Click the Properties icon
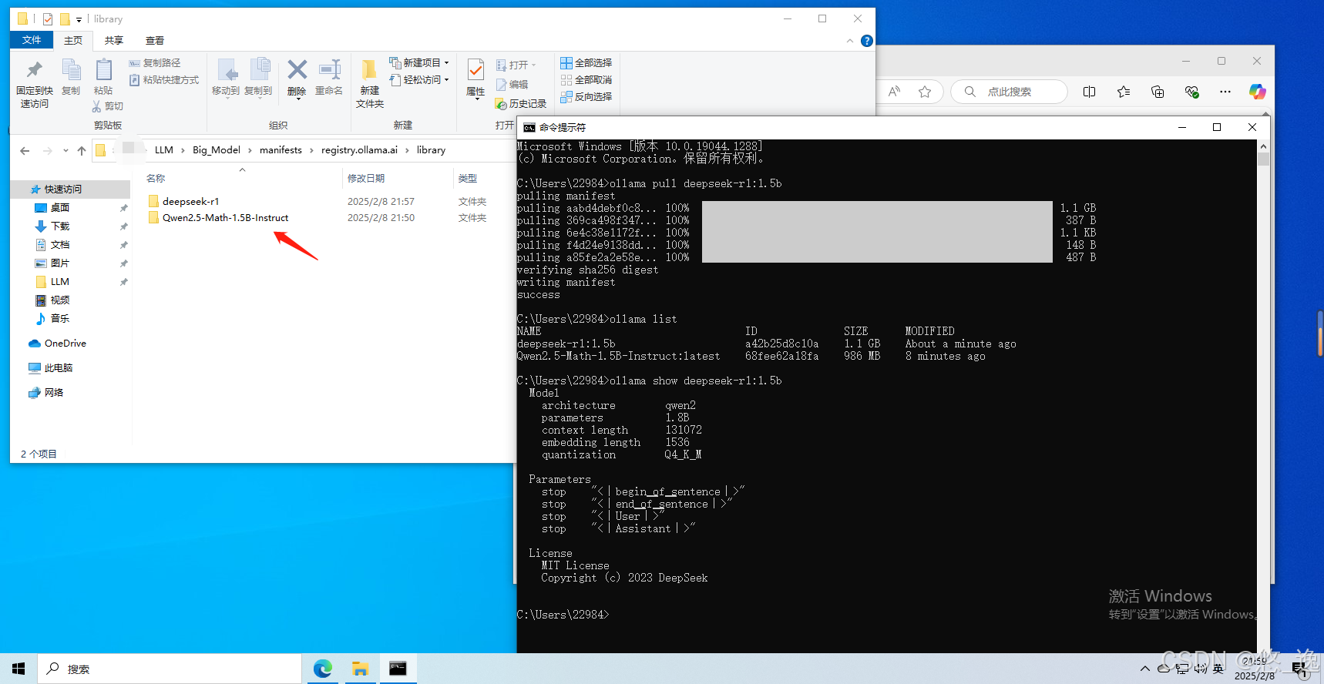This screenshot has width=1324, height=684. click(x=475, y=71)
